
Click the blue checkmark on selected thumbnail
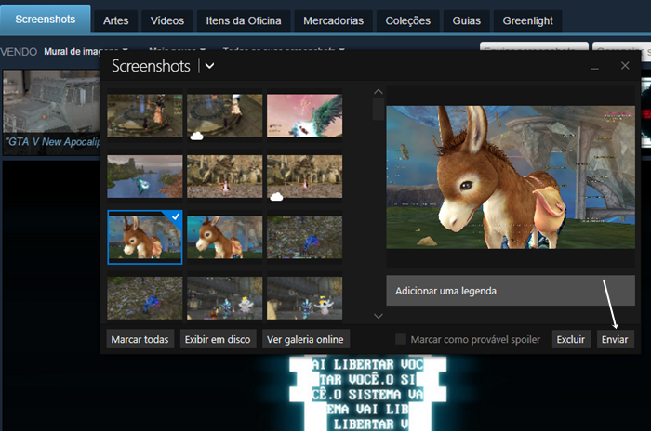[176, 216]
